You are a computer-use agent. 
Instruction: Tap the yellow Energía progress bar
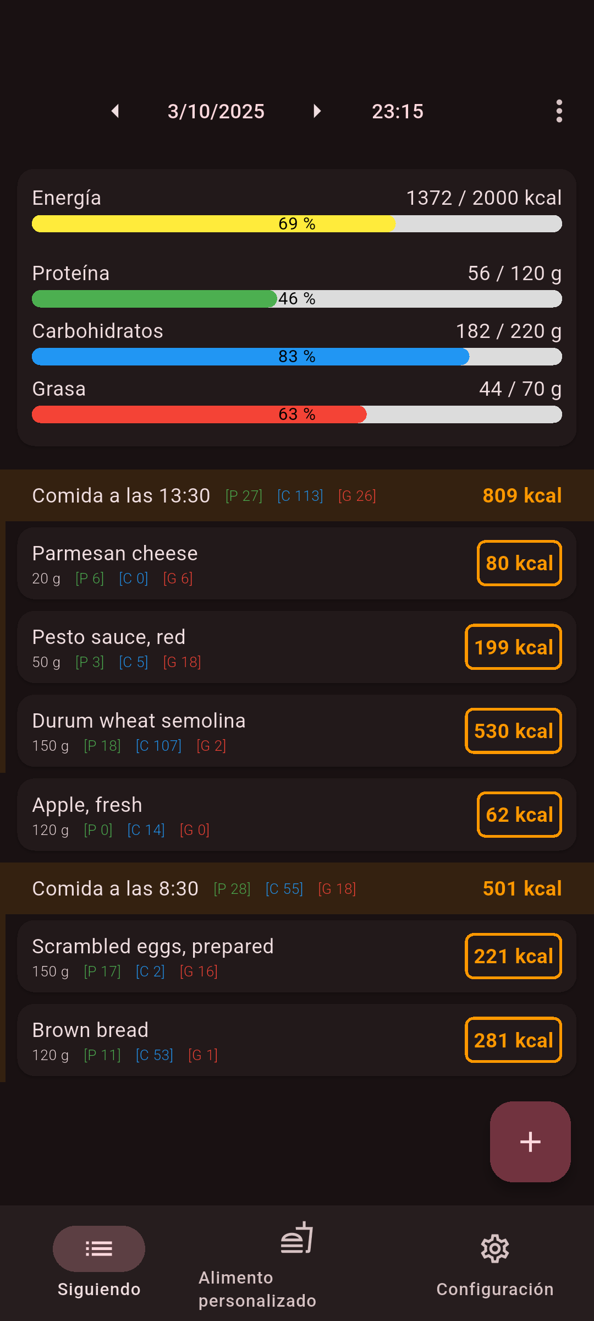point(297,223)
